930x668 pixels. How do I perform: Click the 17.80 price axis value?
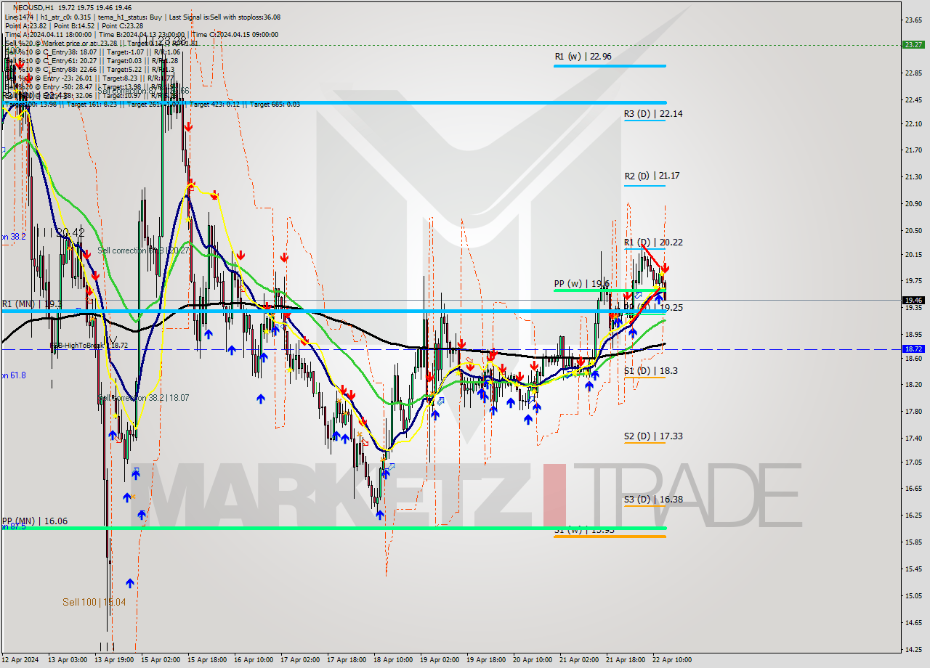pos(913,412)
